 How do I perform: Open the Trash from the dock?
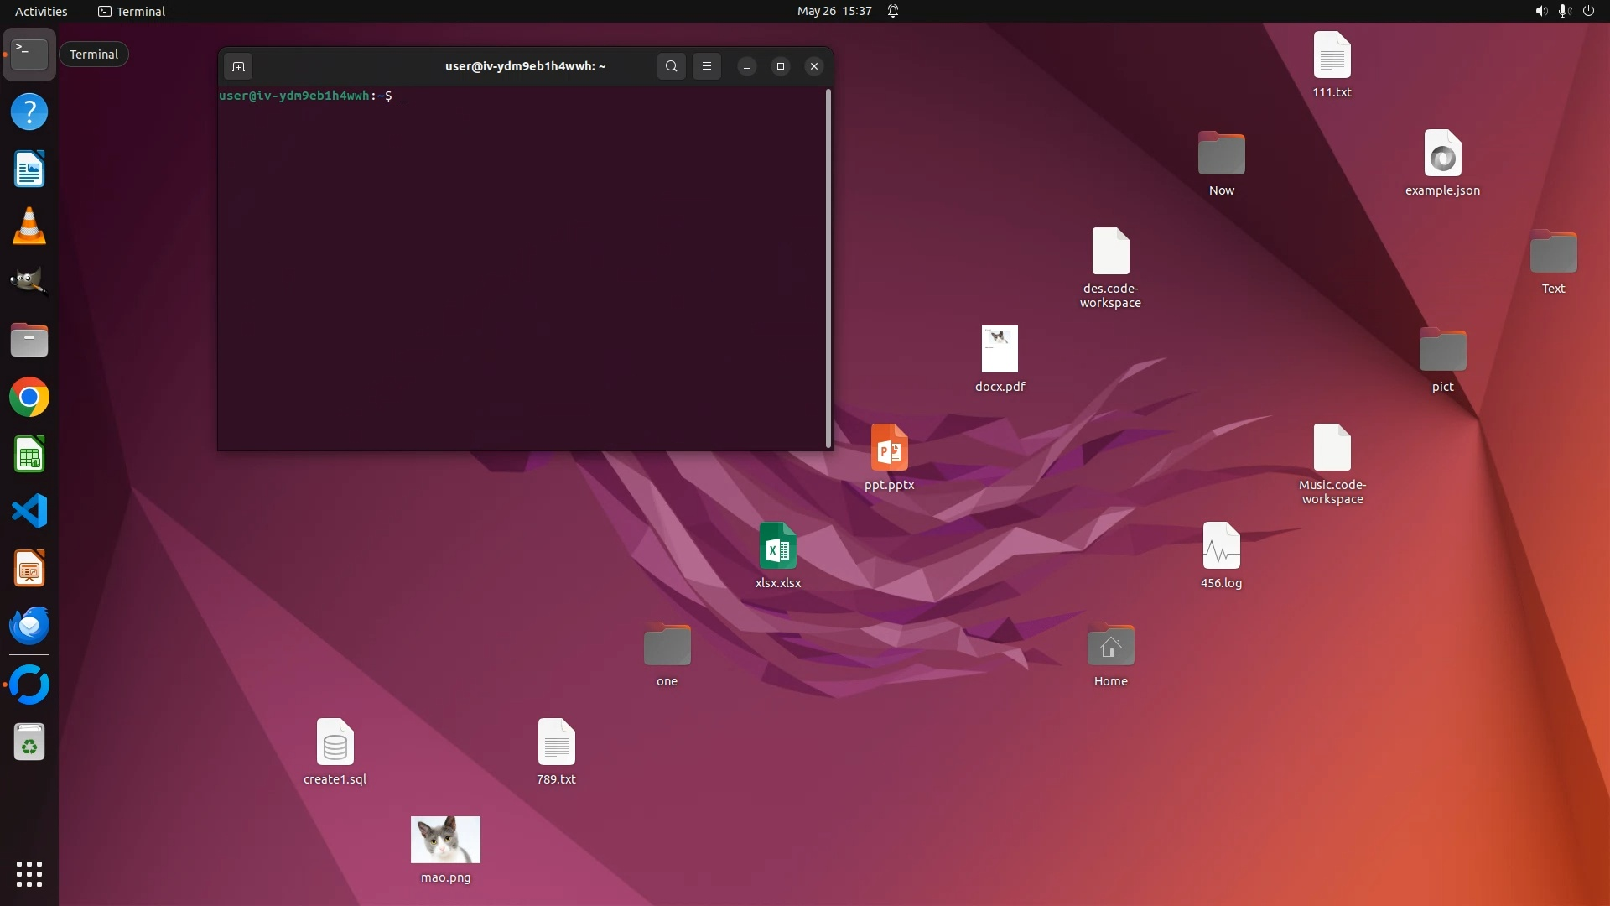click(29, 743)
